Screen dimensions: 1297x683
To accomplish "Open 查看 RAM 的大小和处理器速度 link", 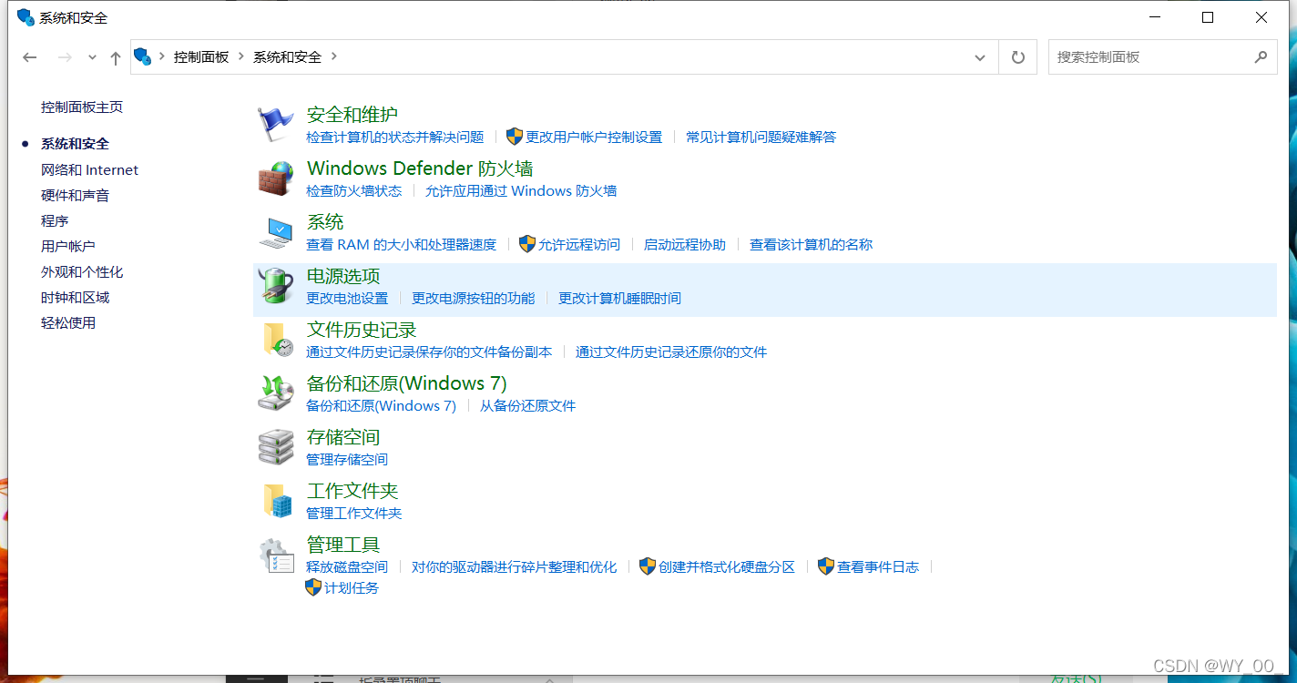I will coord(402,244).
